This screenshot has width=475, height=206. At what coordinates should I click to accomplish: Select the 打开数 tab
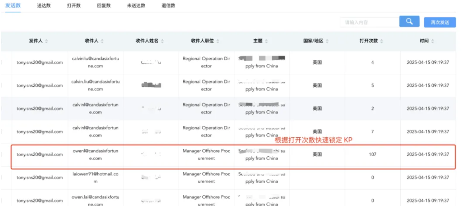(x=74, y=6)
